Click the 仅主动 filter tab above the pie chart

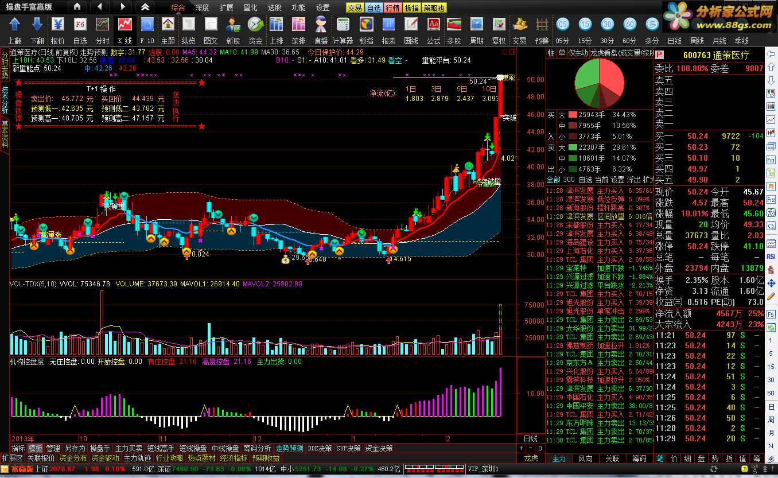click(x=578, y=52)
